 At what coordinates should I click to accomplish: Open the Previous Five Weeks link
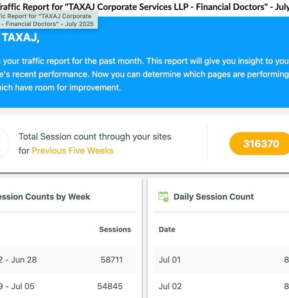[73, 151]
